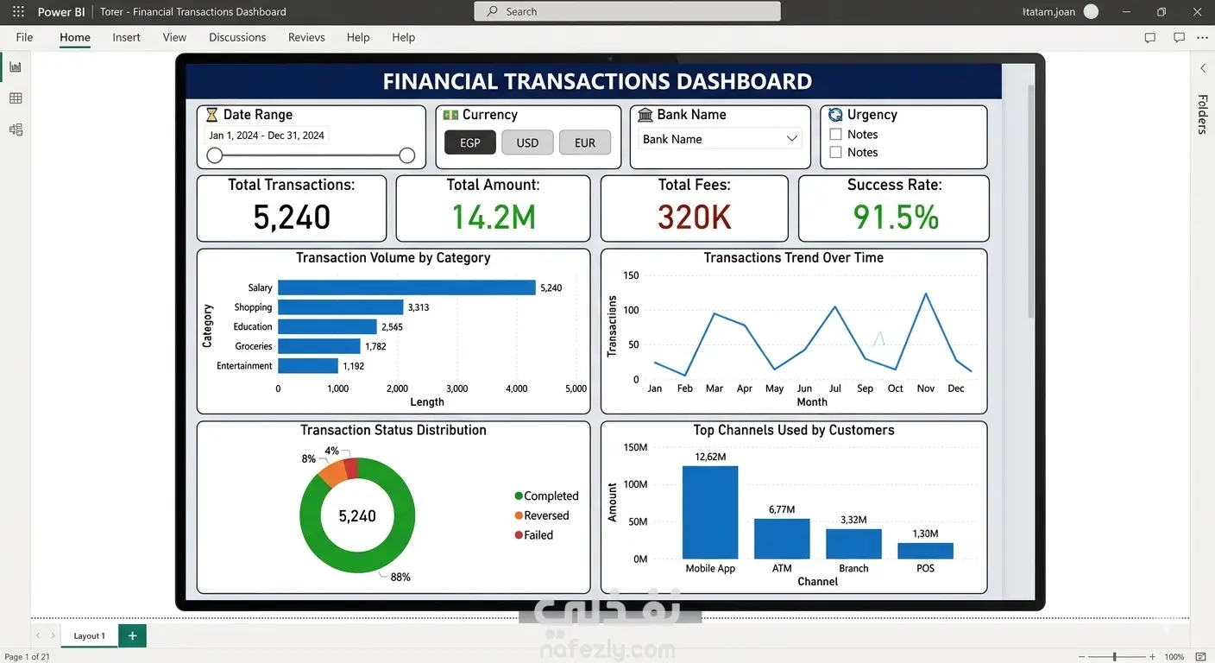This screenshot has height=663, width=1215.
Task: Check the second Notes checkbox under Urgency
Action: 835,152
